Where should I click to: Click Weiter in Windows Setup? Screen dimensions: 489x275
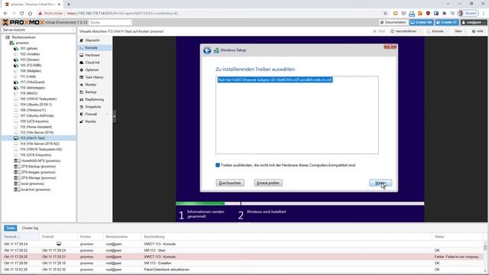381,183
